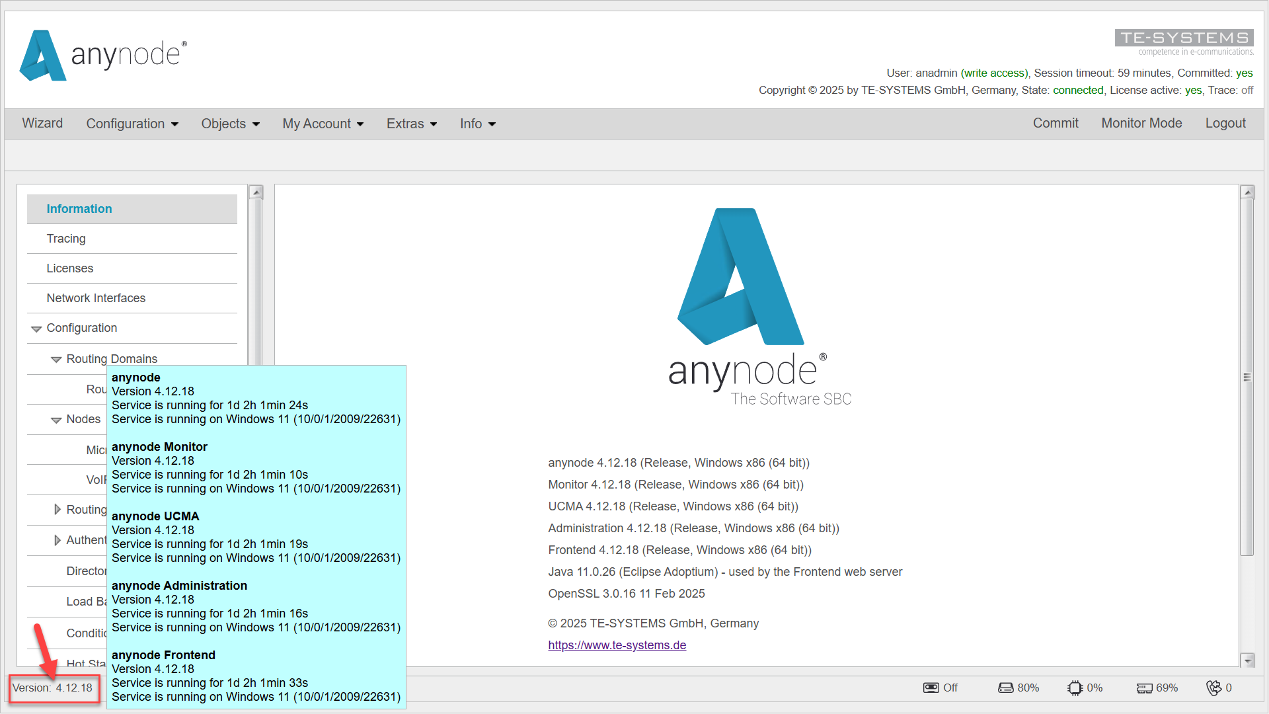Viewport: 1269px width, 714px height.
Task: Click the memory usage icon showing 69%
Action: pos(1145,688)
